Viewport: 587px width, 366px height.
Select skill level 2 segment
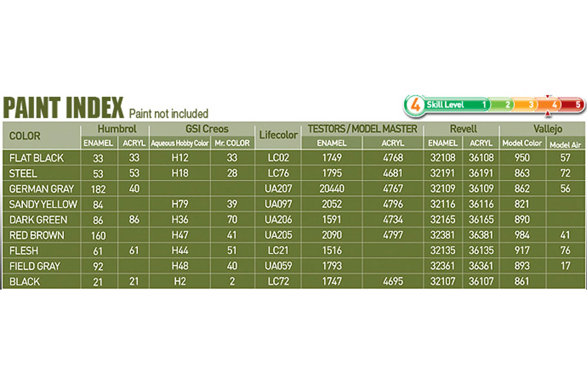[507, 105]
